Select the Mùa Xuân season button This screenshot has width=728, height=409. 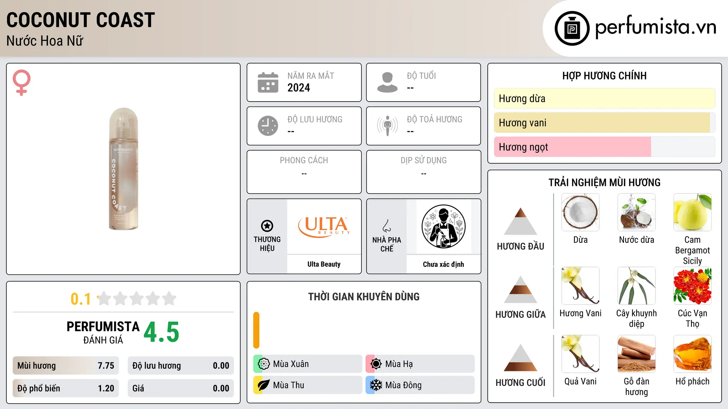[308, 364]
